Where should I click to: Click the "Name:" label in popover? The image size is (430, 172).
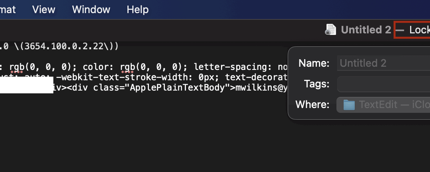[x=314, y=63]
